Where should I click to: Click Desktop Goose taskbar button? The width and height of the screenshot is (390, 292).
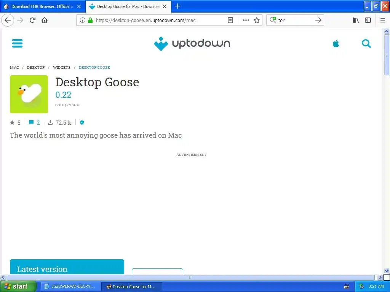[132, 286]
